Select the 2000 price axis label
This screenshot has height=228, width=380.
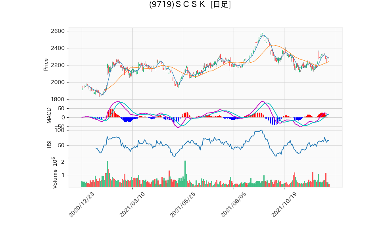(x=58, y=82)
